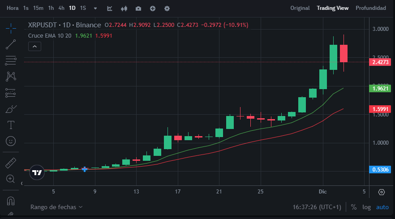Select the 1S weekly interval

(x=83, y=8)
